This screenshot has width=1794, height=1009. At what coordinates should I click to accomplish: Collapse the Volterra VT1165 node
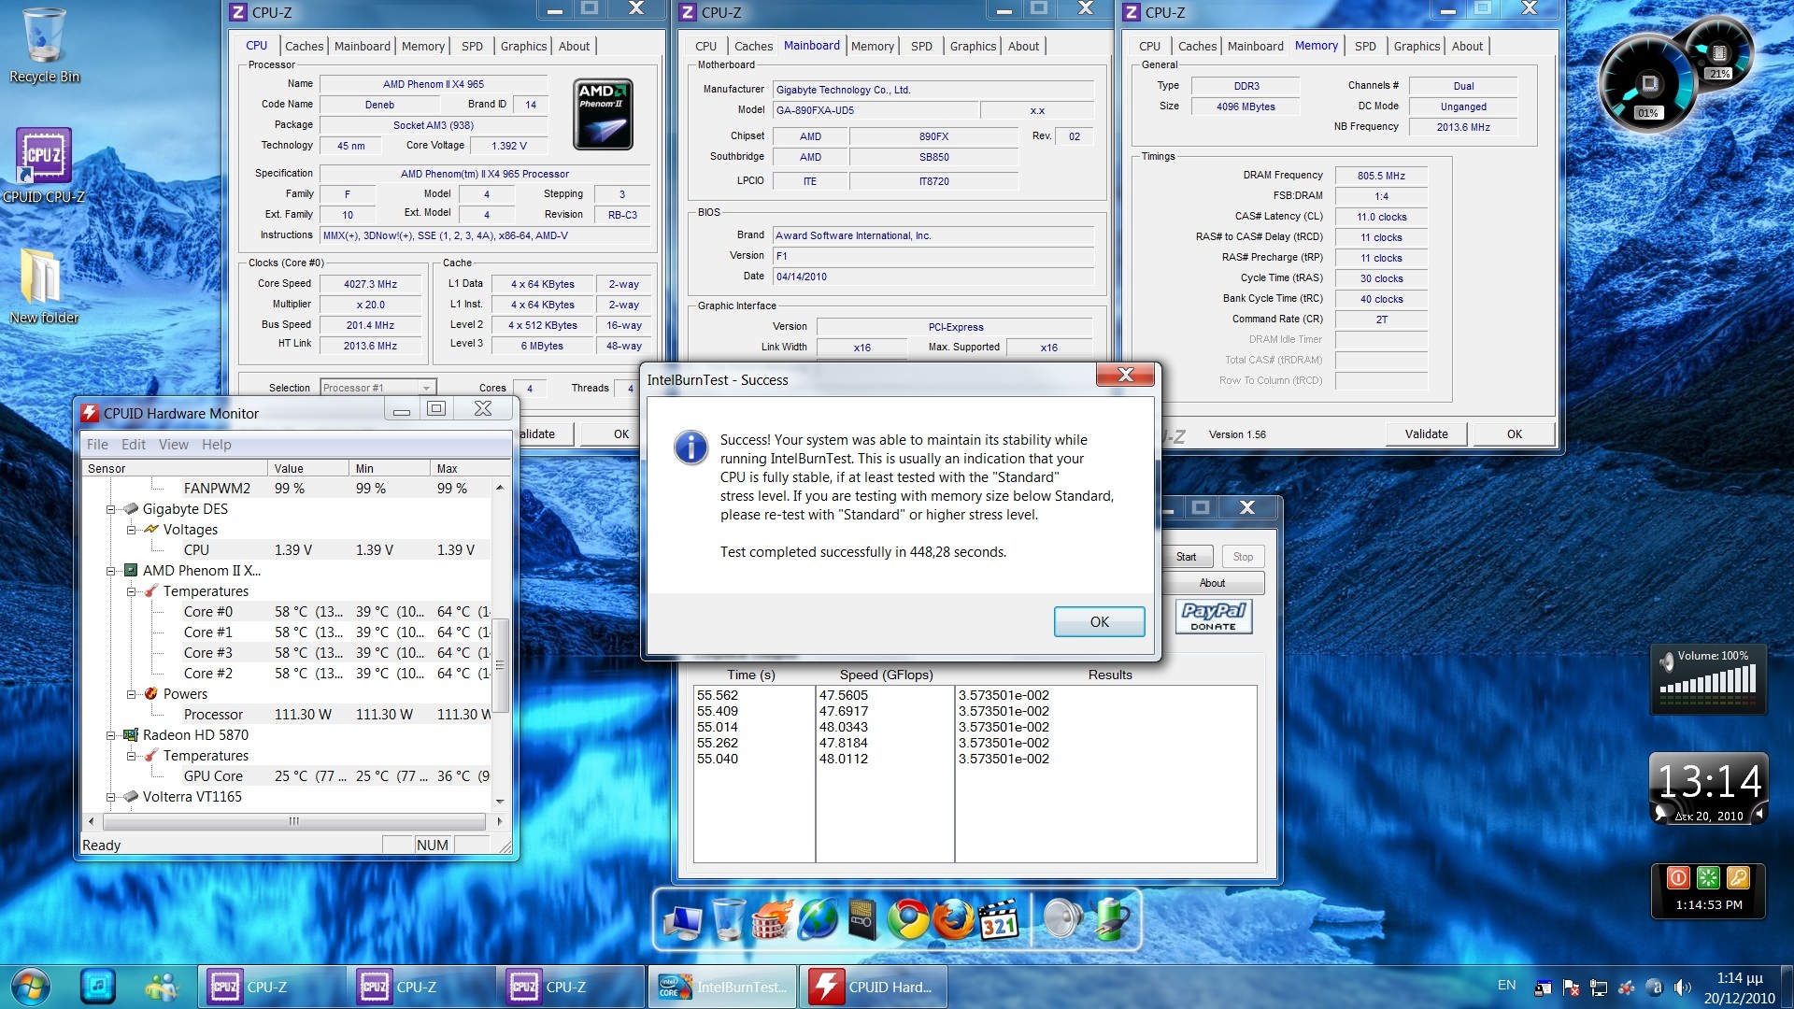click(110, 797)
